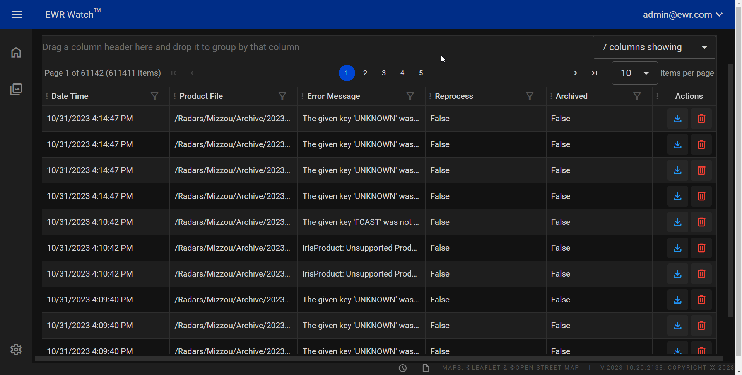Go to the Home sidebar icon
Viewport: 742px width, 375px height.
coord(16,52)
